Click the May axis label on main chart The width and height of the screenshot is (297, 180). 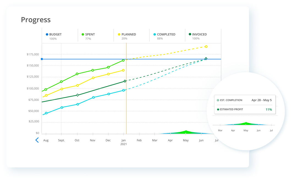click(186, 140)
